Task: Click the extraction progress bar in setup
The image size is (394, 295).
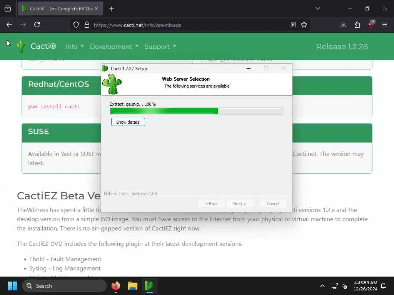Action: coord(197,111)
